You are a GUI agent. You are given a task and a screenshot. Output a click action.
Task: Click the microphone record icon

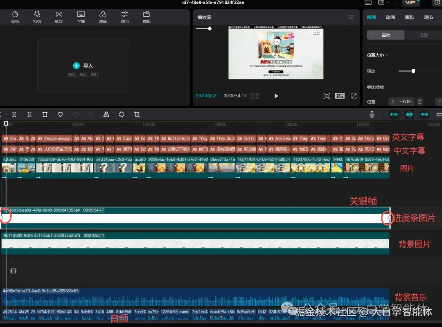372,114
